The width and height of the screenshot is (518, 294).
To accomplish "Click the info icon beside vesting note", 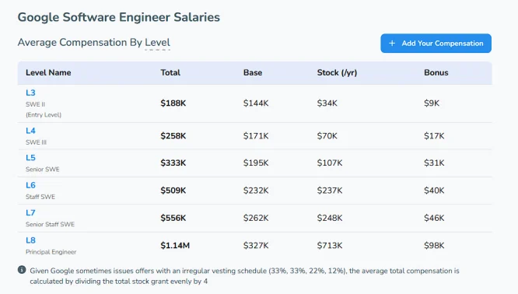I will tap(22, 270).
